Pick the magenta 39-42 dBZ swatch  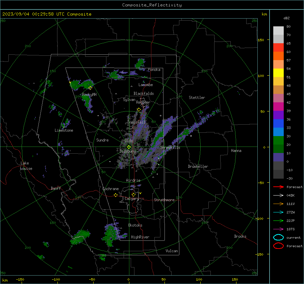pyautogui.click(x=278, y=107)
